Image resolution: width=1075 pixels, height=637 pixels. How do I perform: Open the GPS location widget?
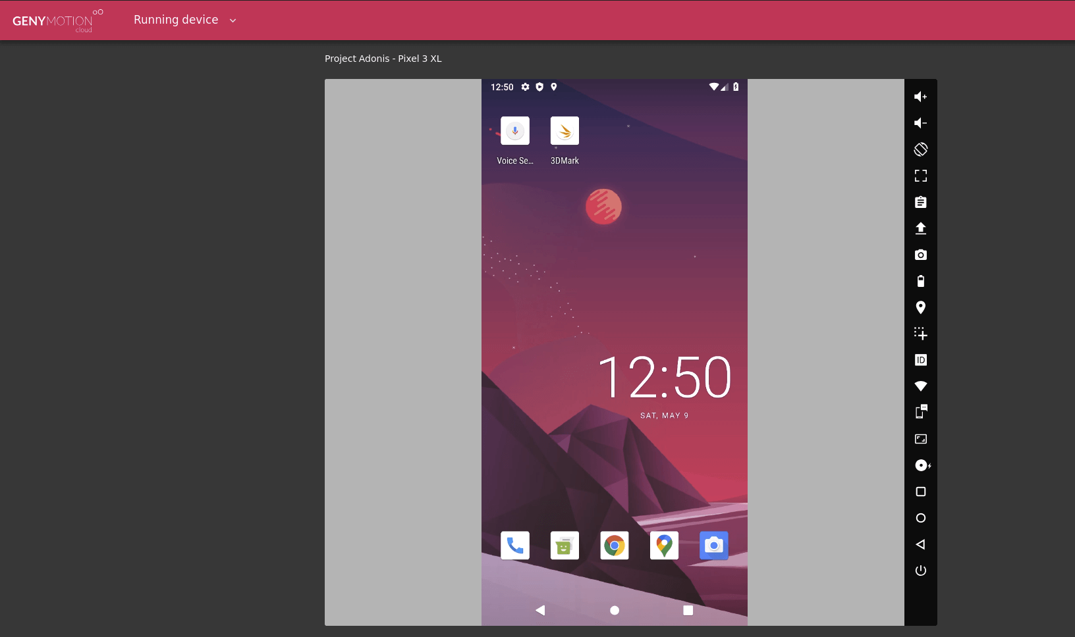coord(920,307)
